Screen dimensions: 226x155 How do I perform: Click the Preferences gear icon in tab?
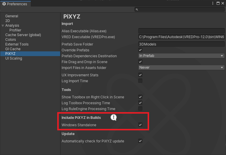point(4,4)
